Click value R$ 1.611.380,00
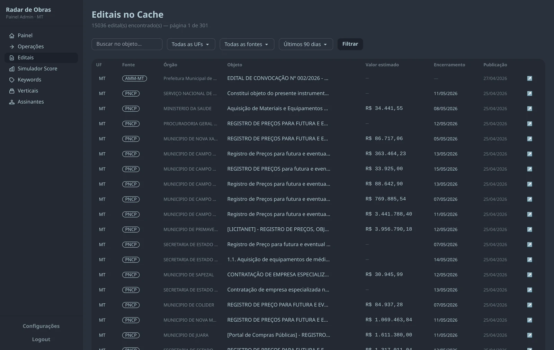Image resolution: width=554 pixels, height=350 pixels. pos(389,335)
